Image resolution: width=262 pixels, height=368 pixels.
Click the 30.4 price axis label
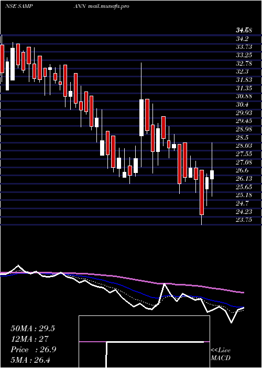(x=242, y=105)
